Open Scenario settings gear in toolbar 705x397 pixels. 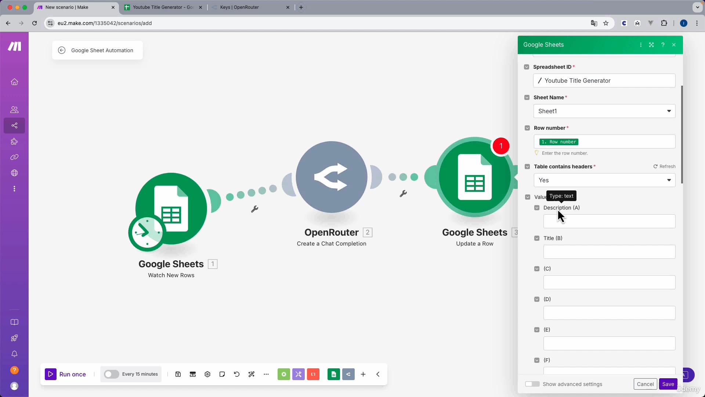(207, 374)
